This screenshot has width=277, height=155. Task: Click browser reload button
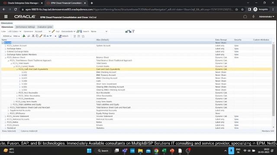tap(16, 9)
